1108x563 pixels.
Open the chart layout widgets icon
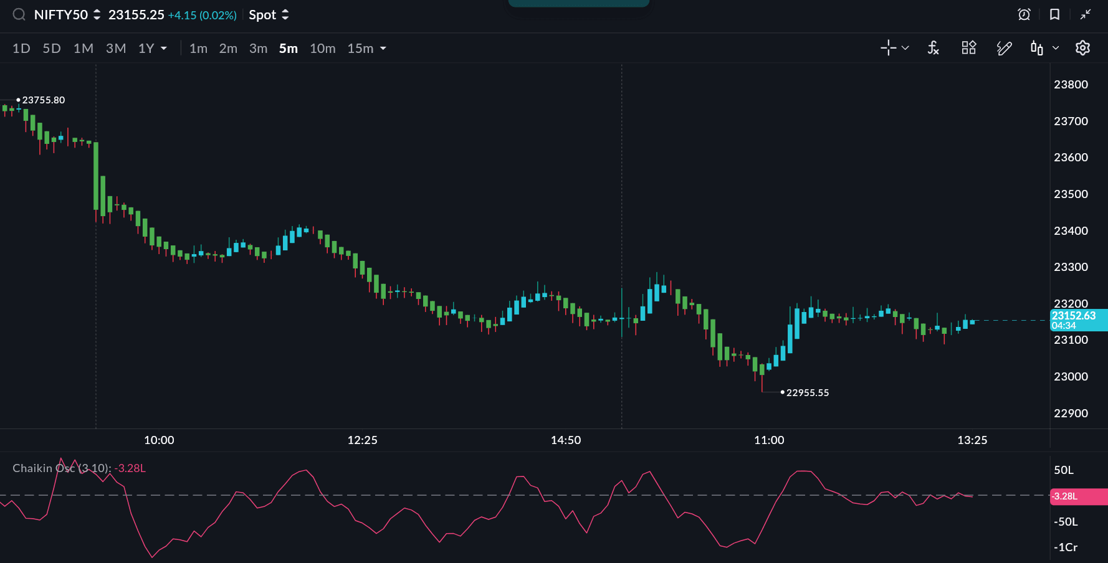(x=968, y=48)
